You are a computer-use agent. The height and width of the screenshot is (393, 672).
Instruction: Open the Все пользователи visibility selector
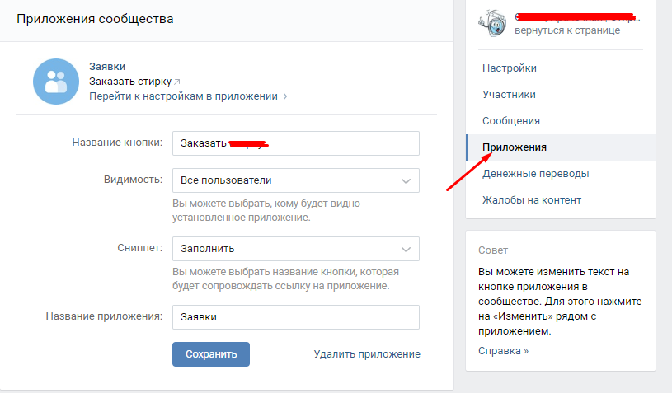coord(296,180)
